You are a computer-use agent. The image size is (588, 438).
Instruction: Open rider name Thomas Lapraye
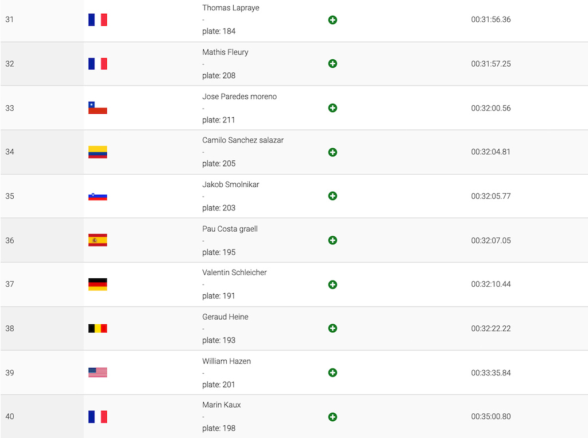tap(231, 8)
